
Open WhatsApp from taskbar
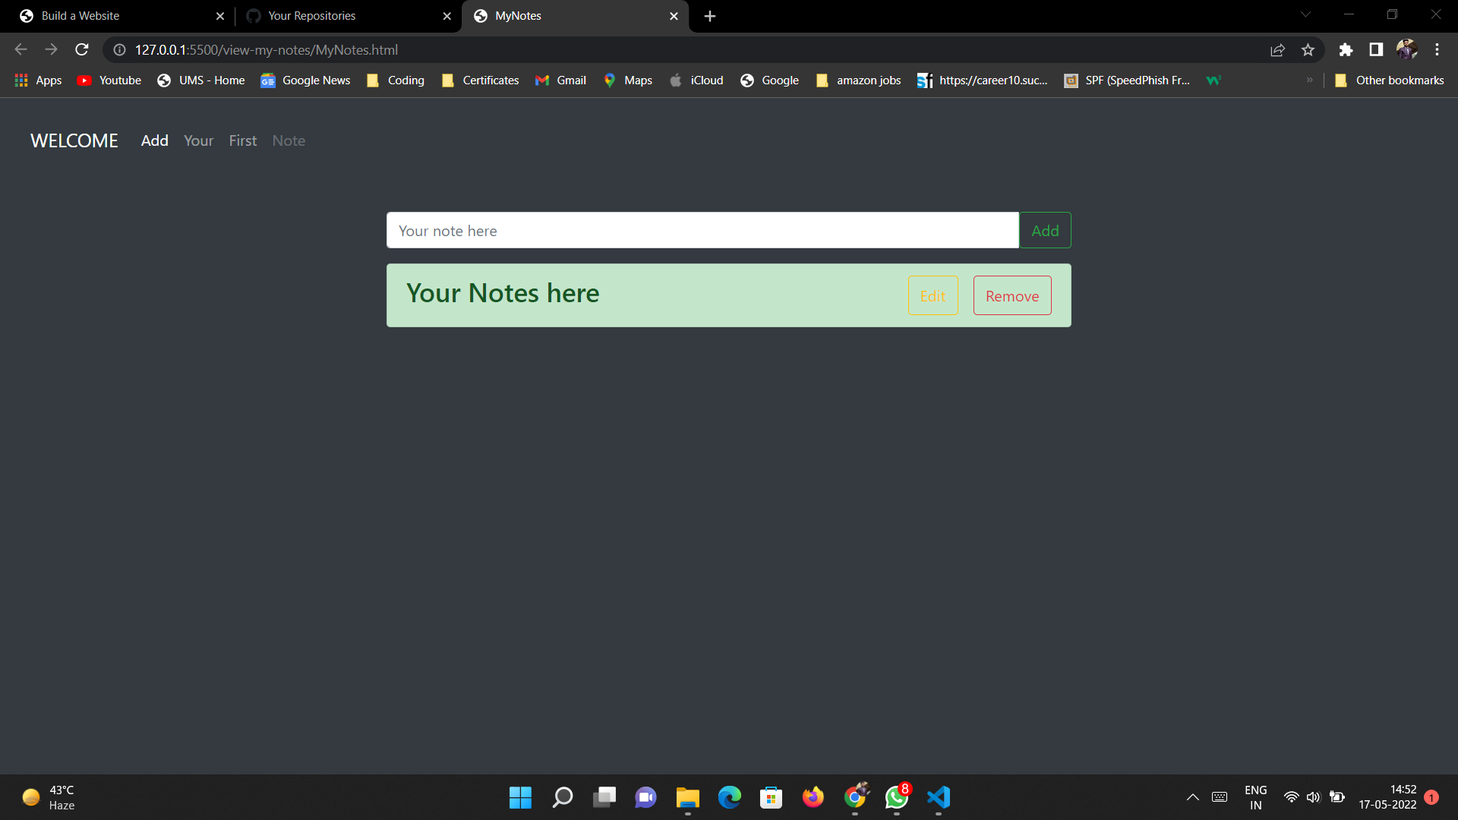pos(897,797)
